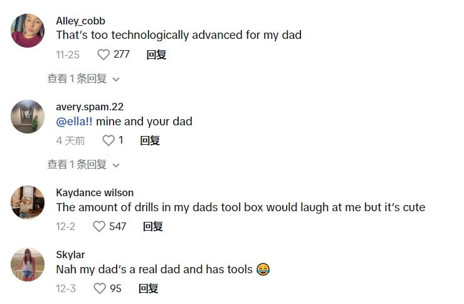Open avery.spam.22's profile avatar
This screenshot has width=464, height=304.
point(28,117)
